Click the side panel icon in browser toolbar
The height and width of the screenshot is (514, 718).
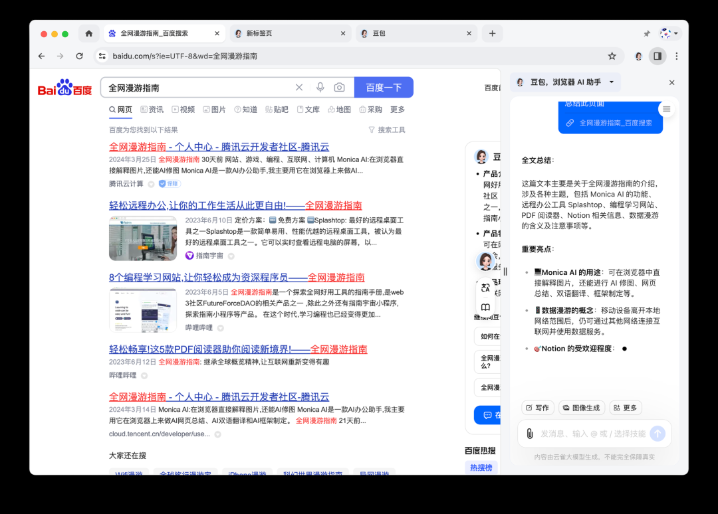658,56
